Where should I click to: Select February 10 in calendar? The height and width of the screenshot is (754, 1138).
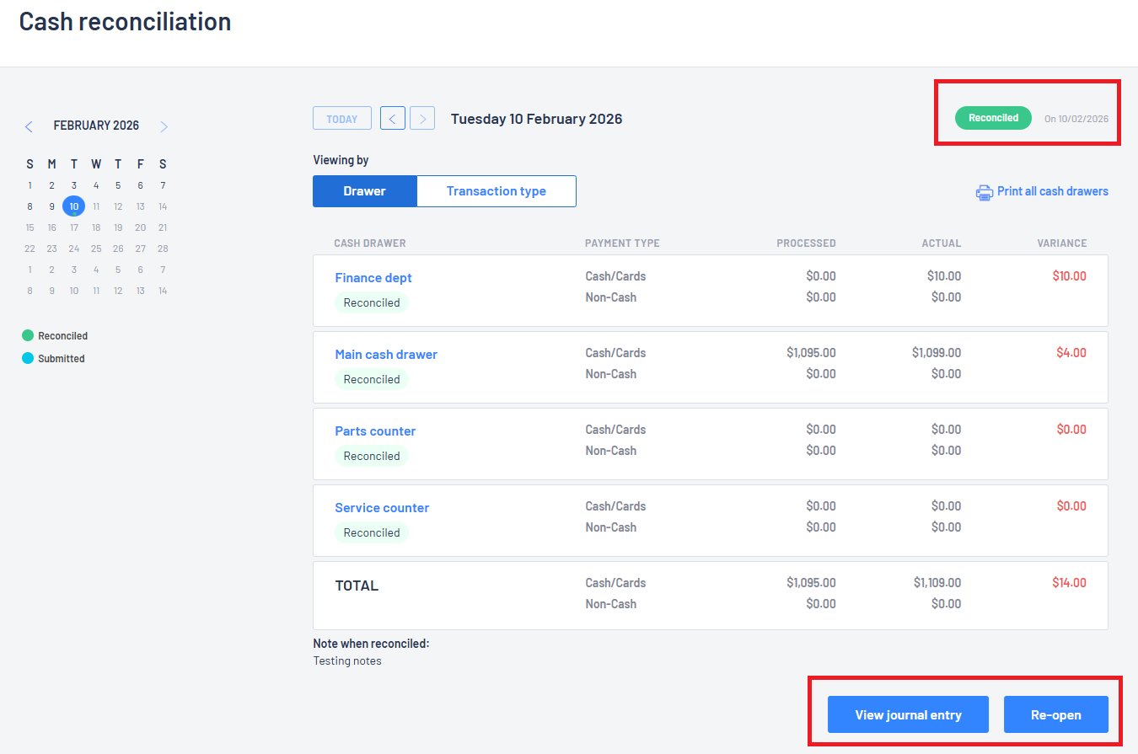pyautogui.click(x=74, y=206)
